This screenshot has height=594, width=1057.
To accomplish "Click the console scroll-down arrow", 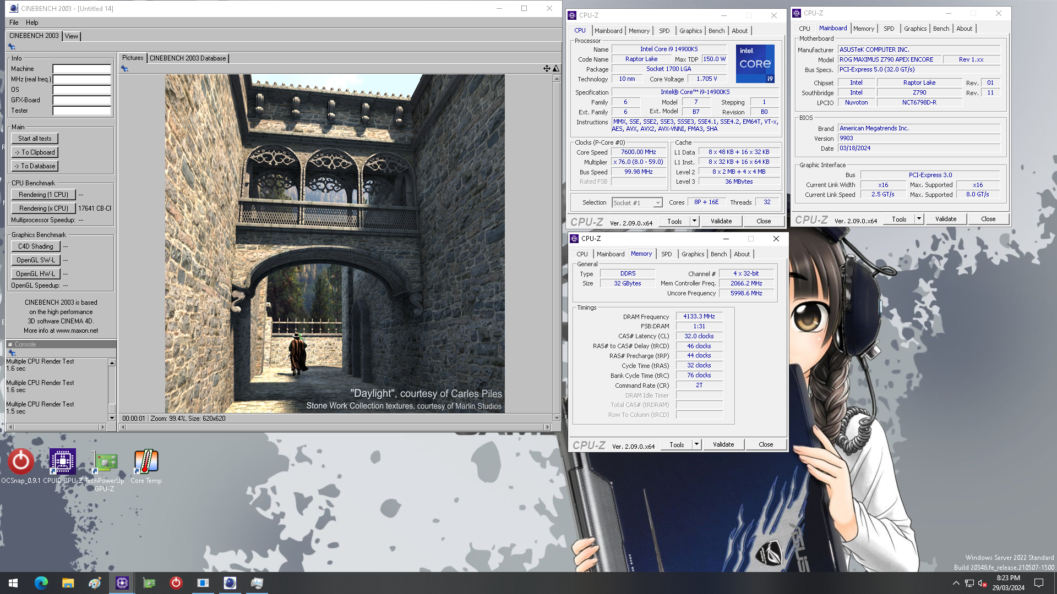I will (x=112, y=418).
